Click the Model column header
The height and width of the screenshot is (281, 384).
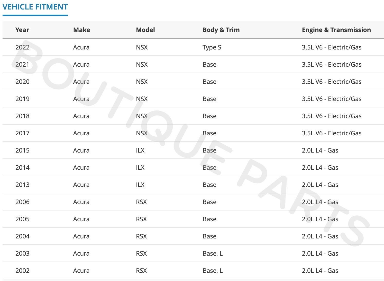click(x=145, y=30)
